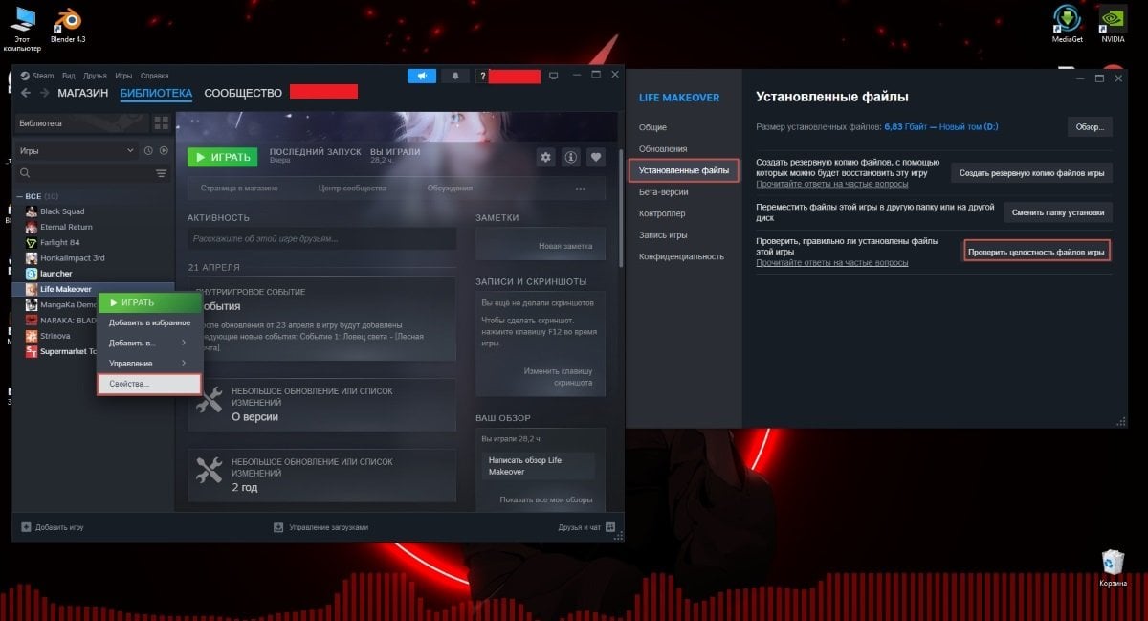Click Сменить папку установки button
This screenshot has width=1148, height=621.
1059,212
